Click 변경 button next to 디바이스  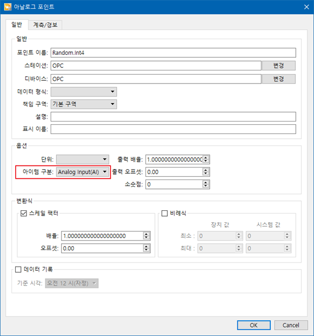click(279, 79)
